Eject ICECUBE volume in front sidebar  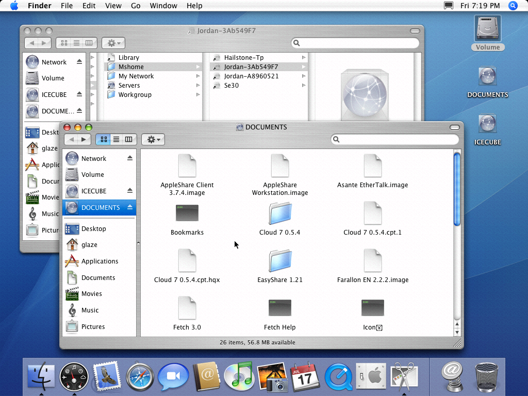pyautogui.click(x=130, y=191)
